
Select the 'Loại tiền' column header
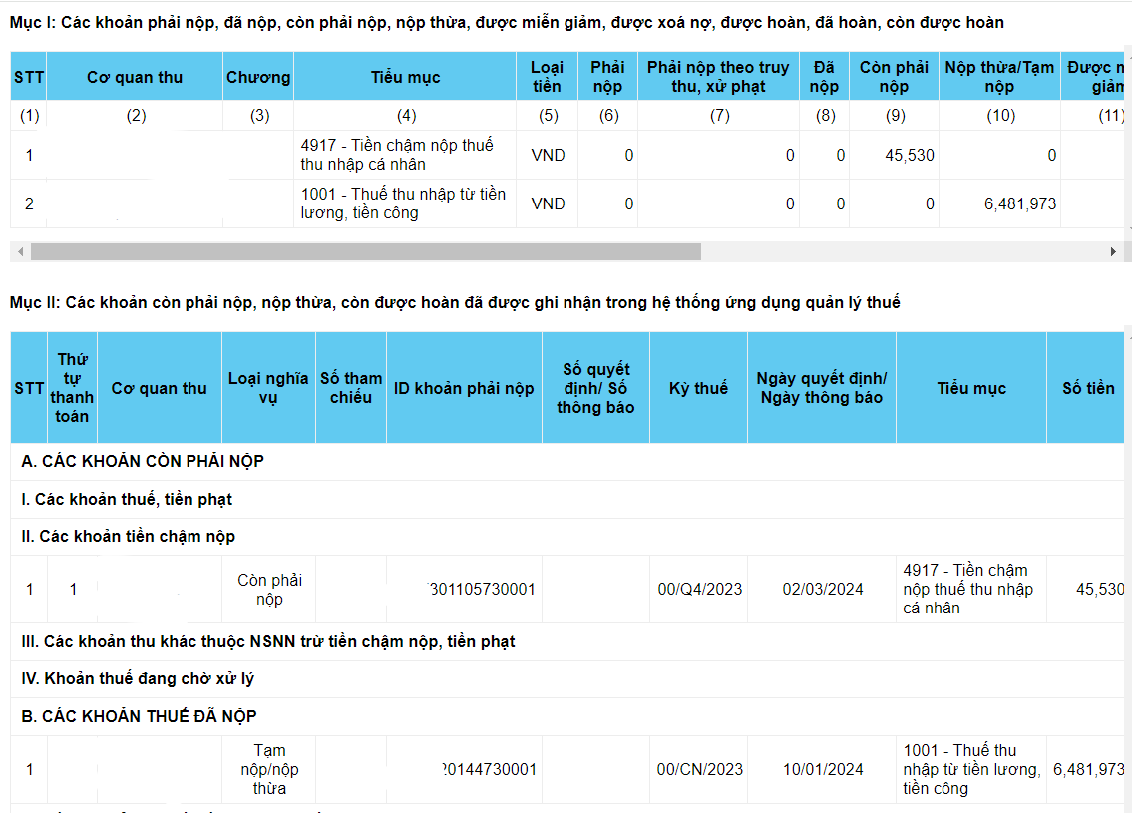547,77
